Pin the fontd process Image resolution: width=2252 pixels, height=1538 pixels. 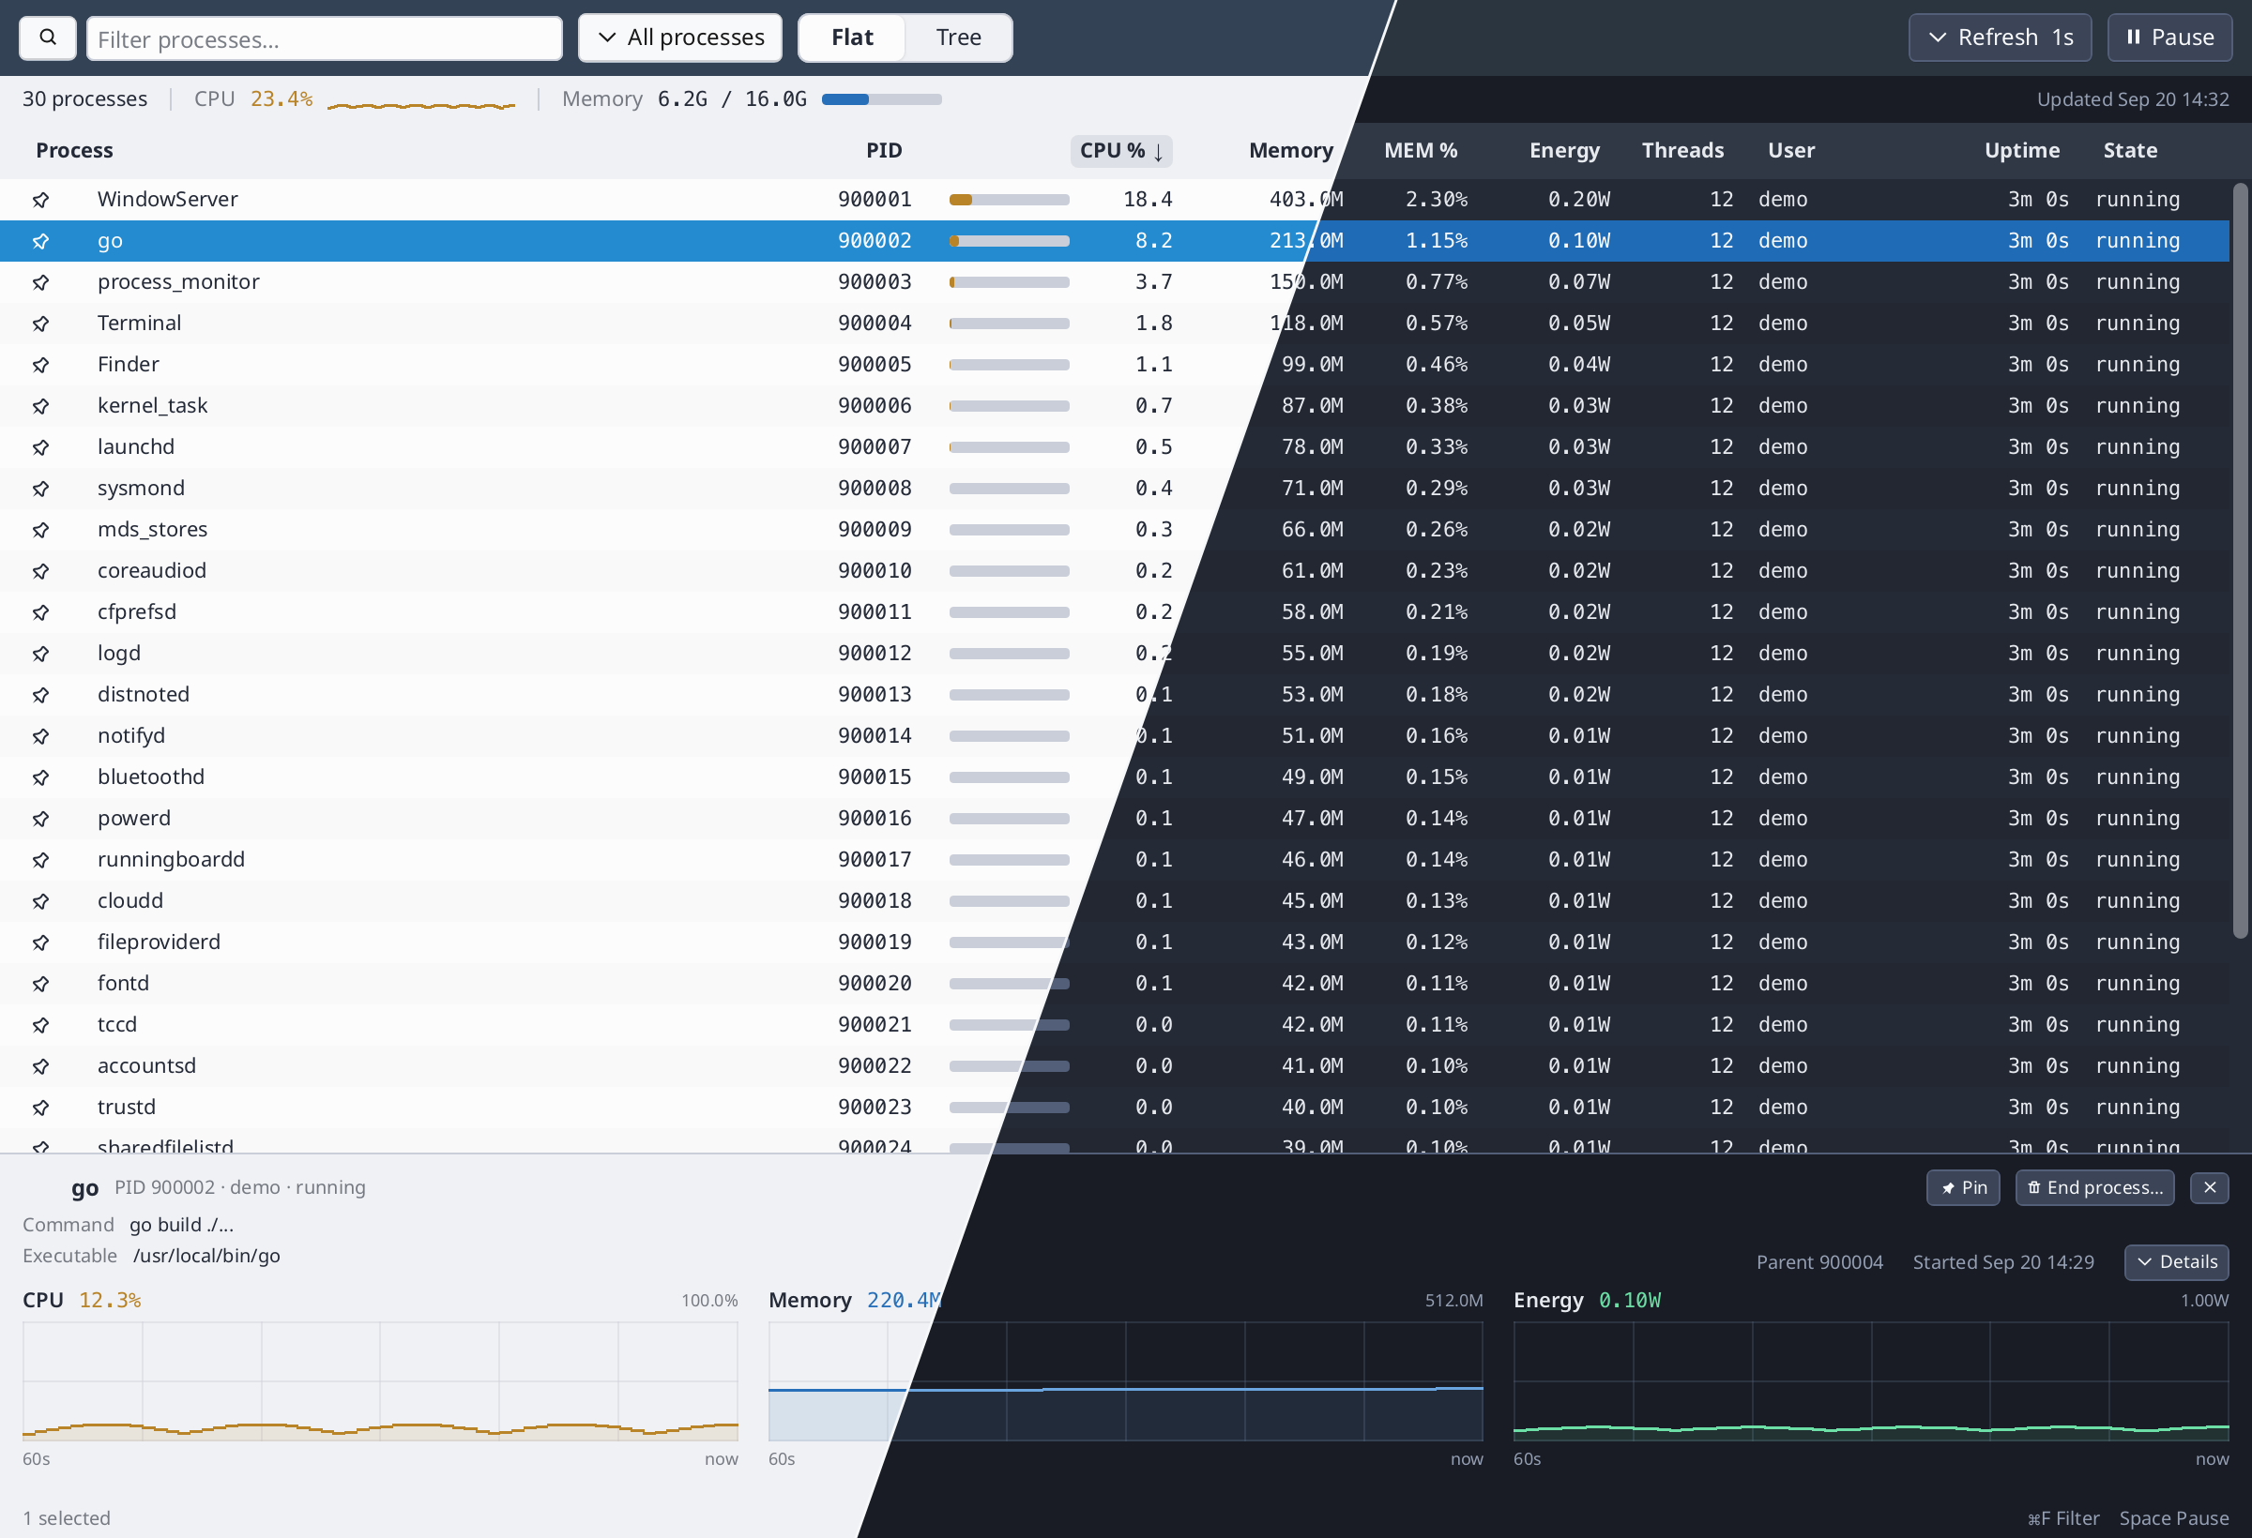point(40,983)
